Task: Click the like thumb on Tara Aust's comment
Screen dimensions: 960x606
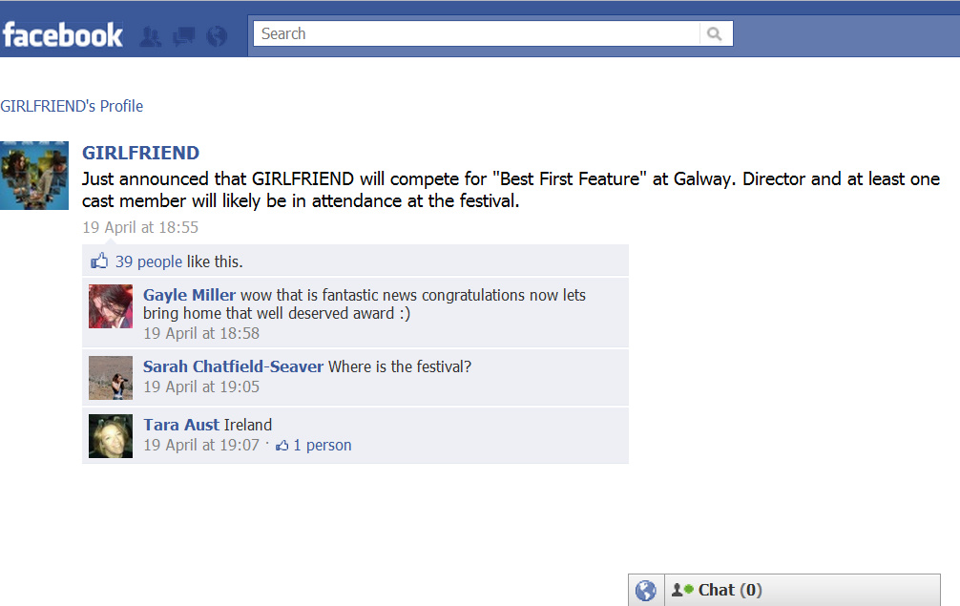Action: (282, 446)
